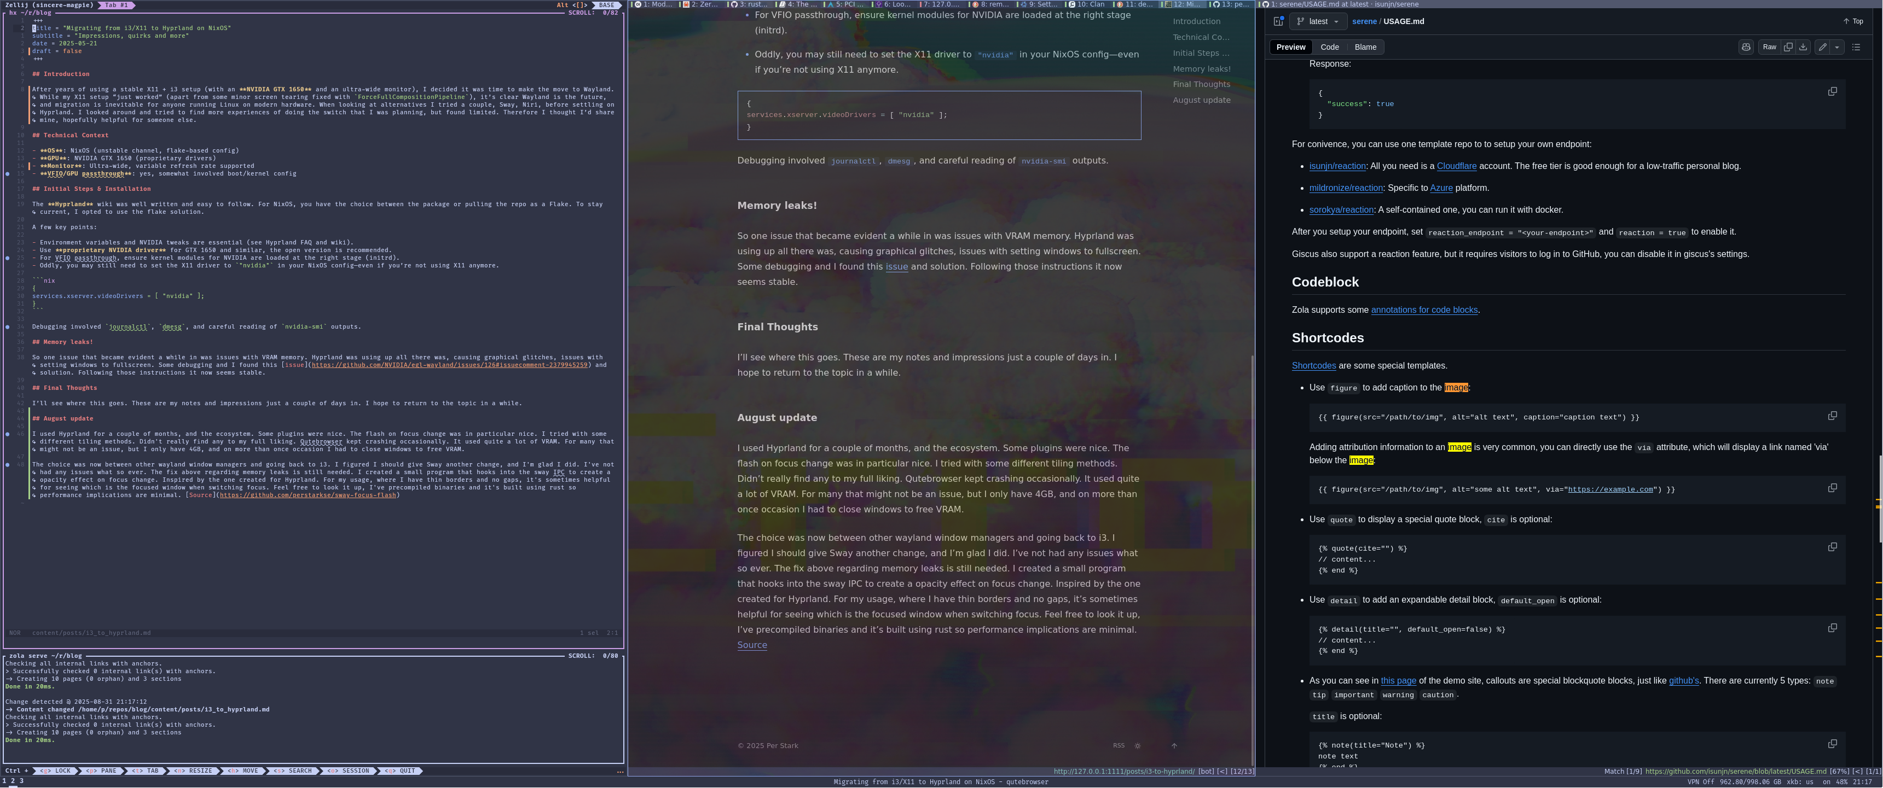Image resolution: width=1883 pixels, height=788 pixels.
Task: Switch to the Code tab
Action: point(1330,46)
